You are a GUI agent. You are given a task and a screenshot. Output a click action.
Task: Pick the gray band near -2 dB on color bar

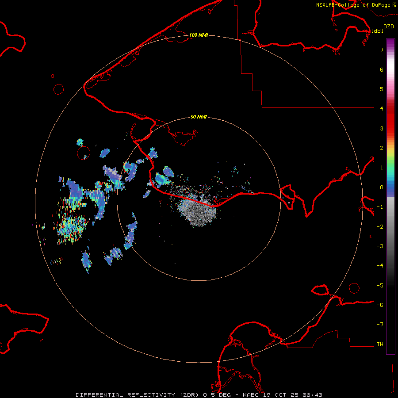click(390, 227)
